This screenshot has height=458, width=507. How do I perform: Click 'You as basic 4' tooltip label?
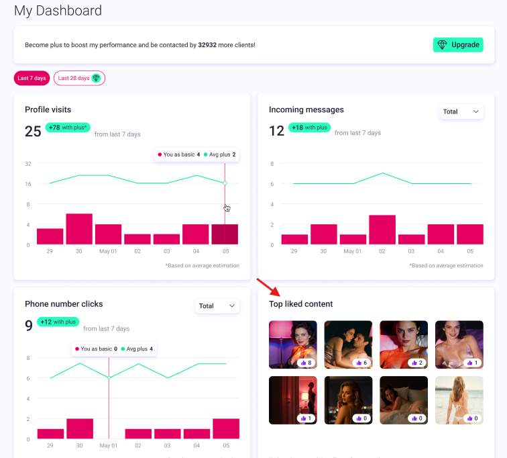(179, 154)
